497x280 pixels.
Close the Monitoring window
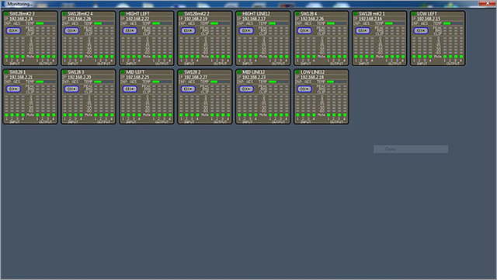(x=488, y=3)
